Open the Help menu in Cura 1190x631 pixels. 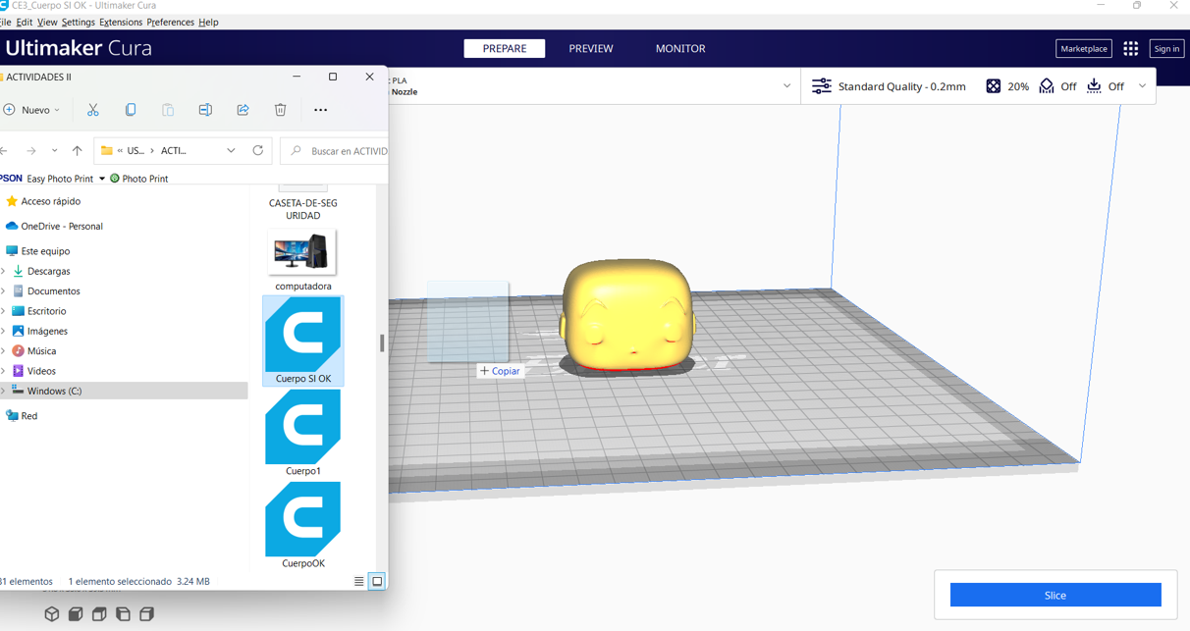tap(208, 22)
